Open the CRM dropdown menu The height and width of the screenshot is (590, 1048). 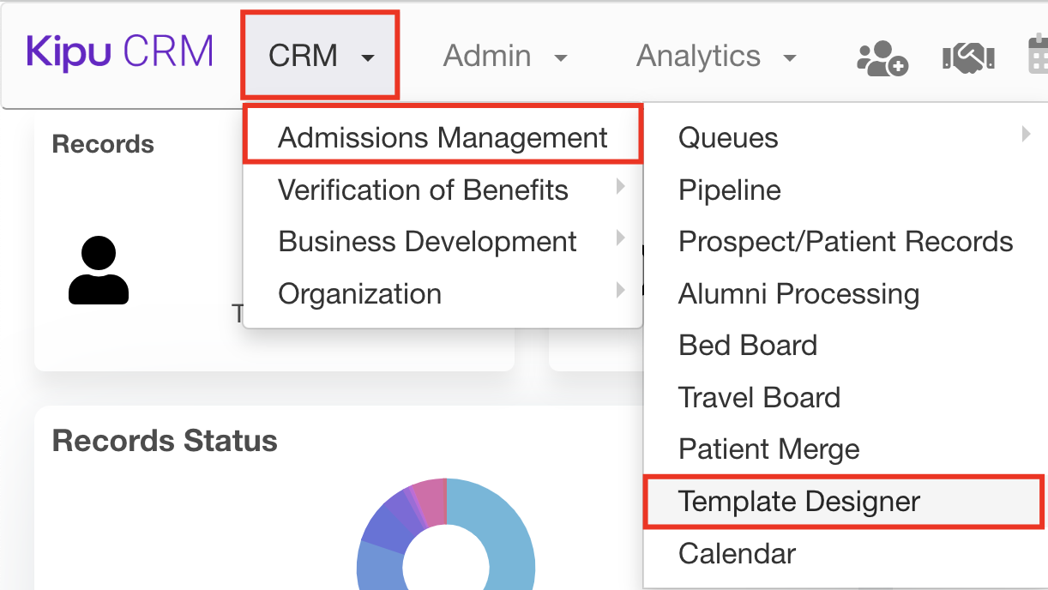pos(321,57)
